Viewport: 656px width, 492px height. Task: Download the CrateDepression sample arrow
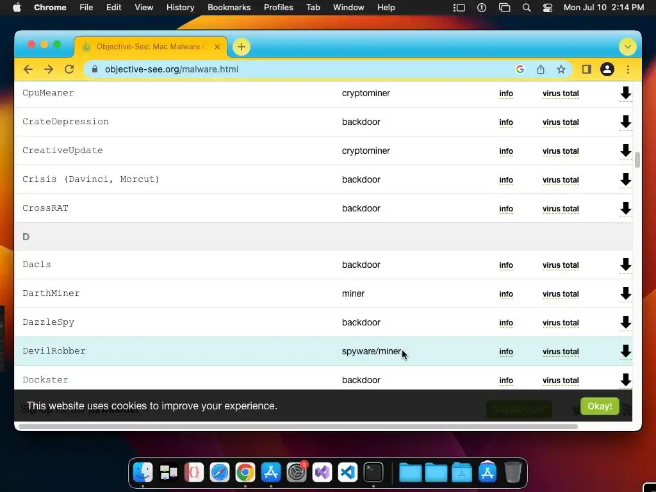pos(625,122)
